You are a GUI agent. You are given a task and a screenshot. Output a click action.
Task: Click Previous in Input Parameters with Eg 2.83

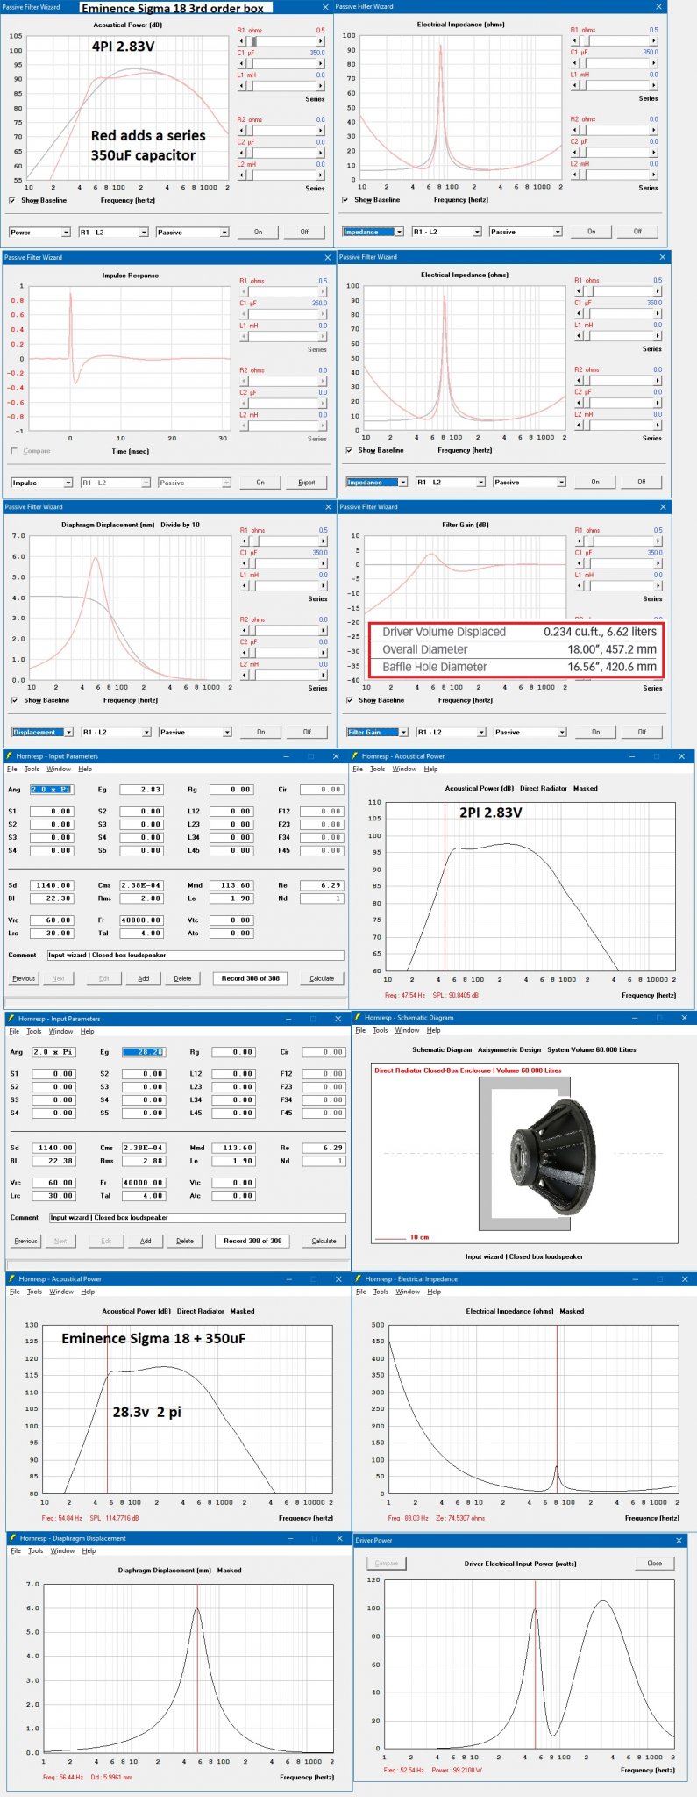coord(24,978)
